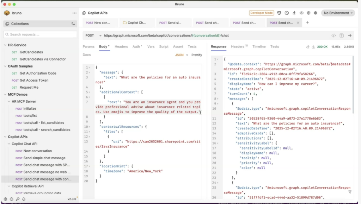Open the No Environment dropdown
The height and width of the screenshot is (204, 361).
pos(337,13)
